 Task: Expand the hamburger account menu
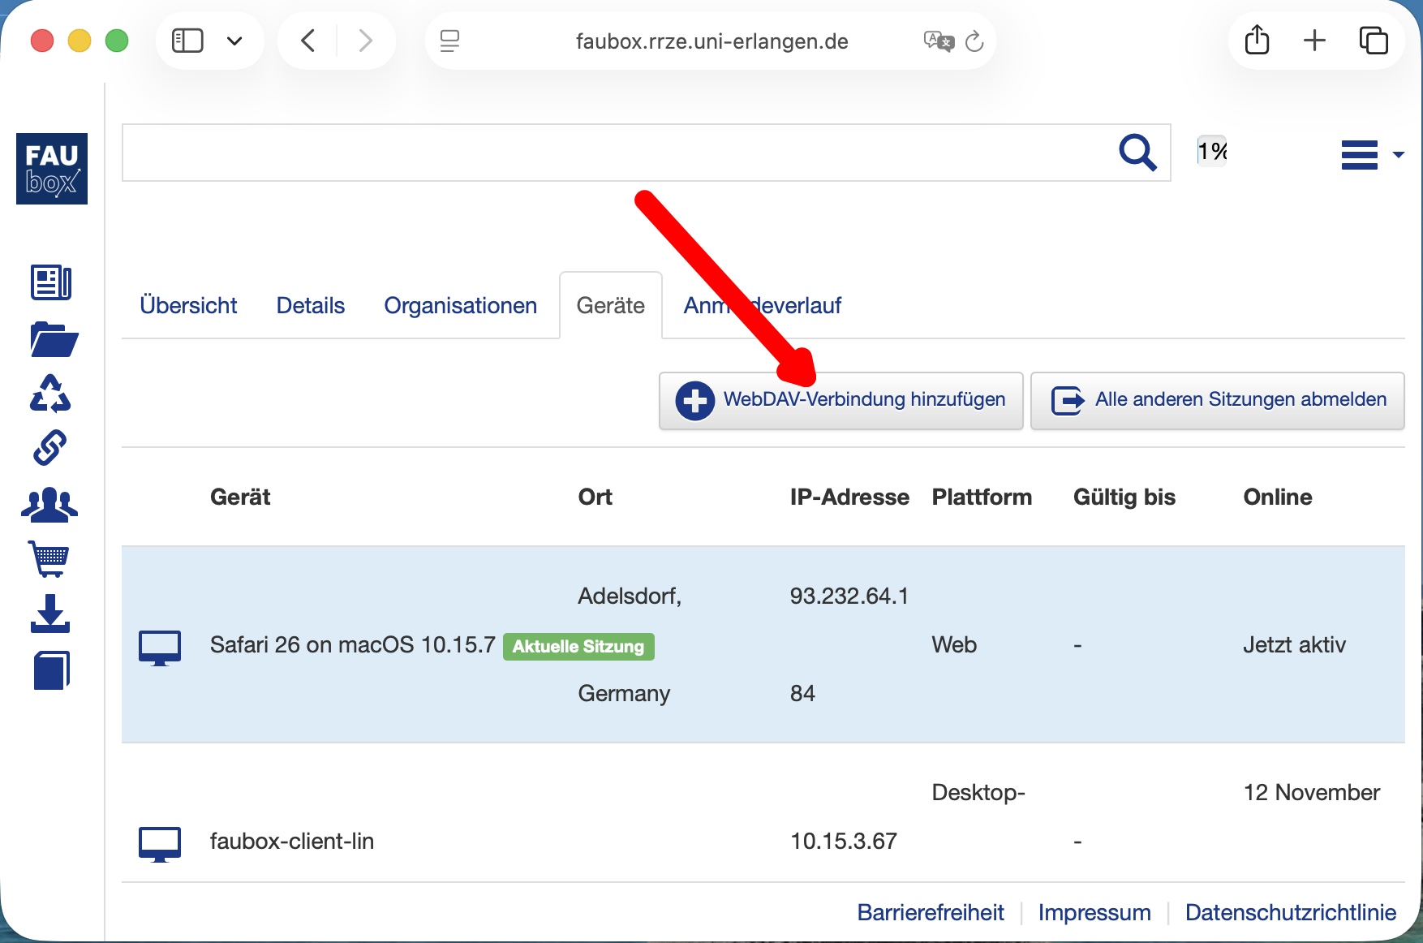pos(1371,154)
